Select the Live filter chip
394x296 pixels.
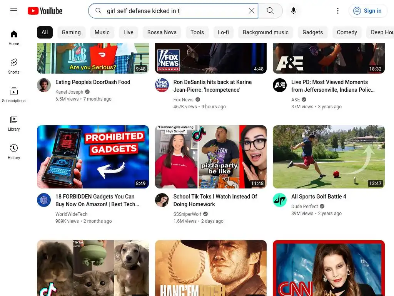pos(129,32)
